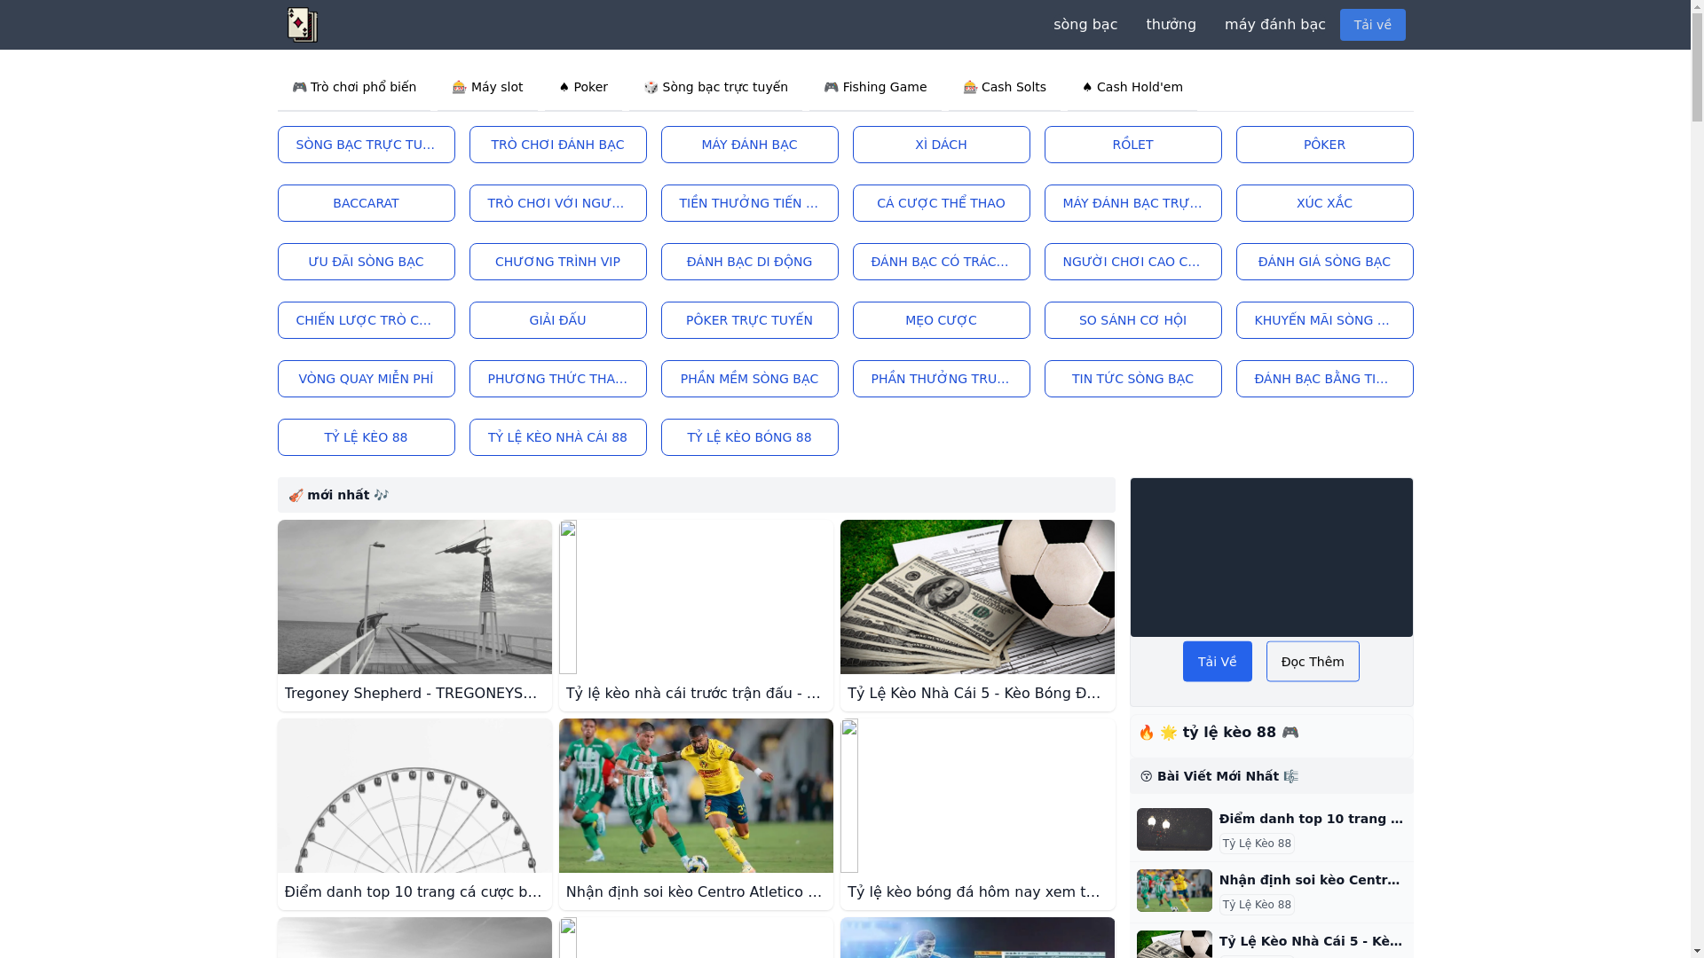This screenshot has height=958, width=1704.
Task: Open the soccer players match thumbnail
Action: tap(696, 796)
